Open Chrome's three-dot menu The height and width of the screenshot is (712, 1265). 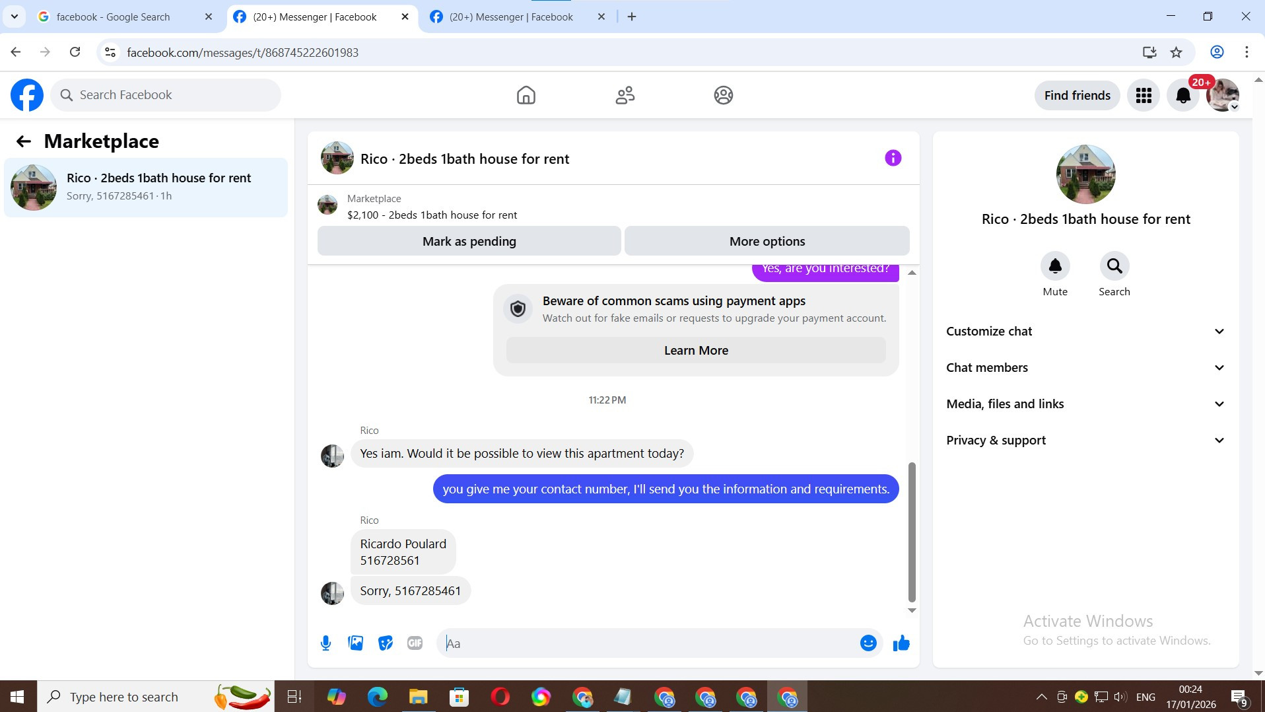point(1247,52)
